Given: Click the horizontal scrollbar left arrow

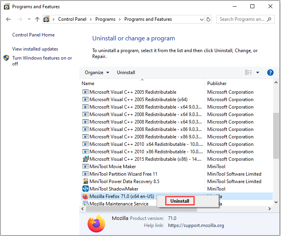Looking at the screenshot, I should (82, 209).
